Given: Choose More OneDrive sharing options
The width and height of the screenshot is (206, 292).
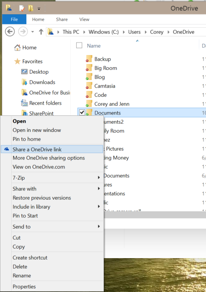Looking at the screenshot, I should click(48, 158).
